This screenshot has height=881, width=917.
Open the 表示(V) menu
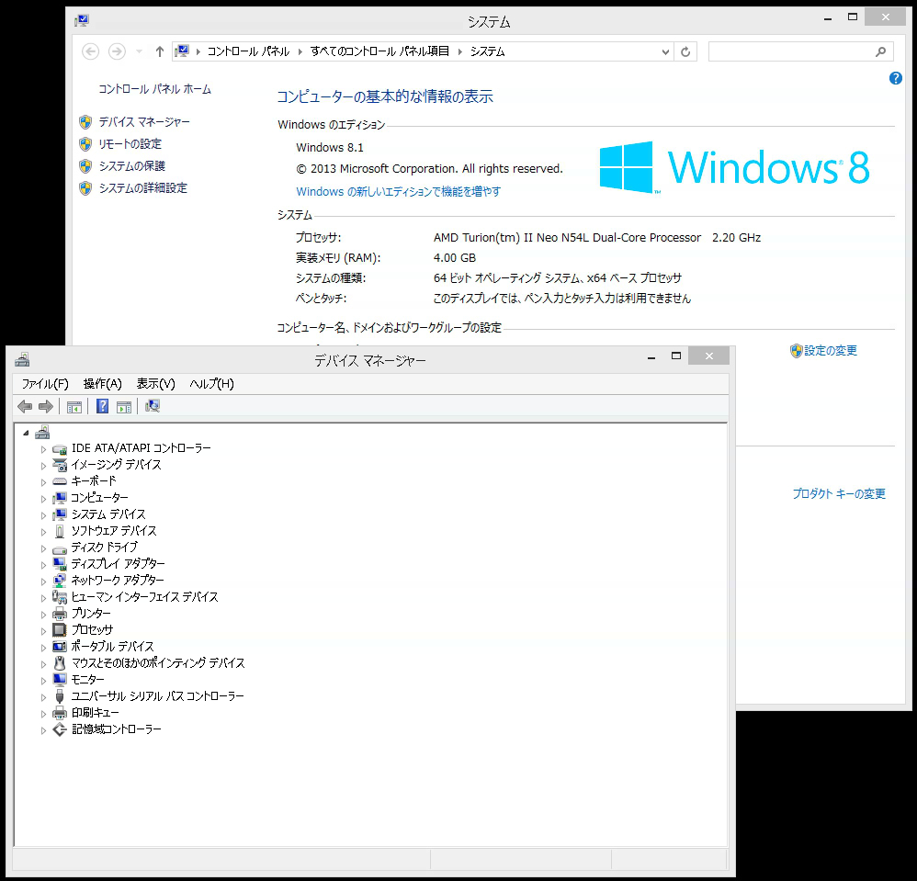pyautogui.click(x=155, y=384)
